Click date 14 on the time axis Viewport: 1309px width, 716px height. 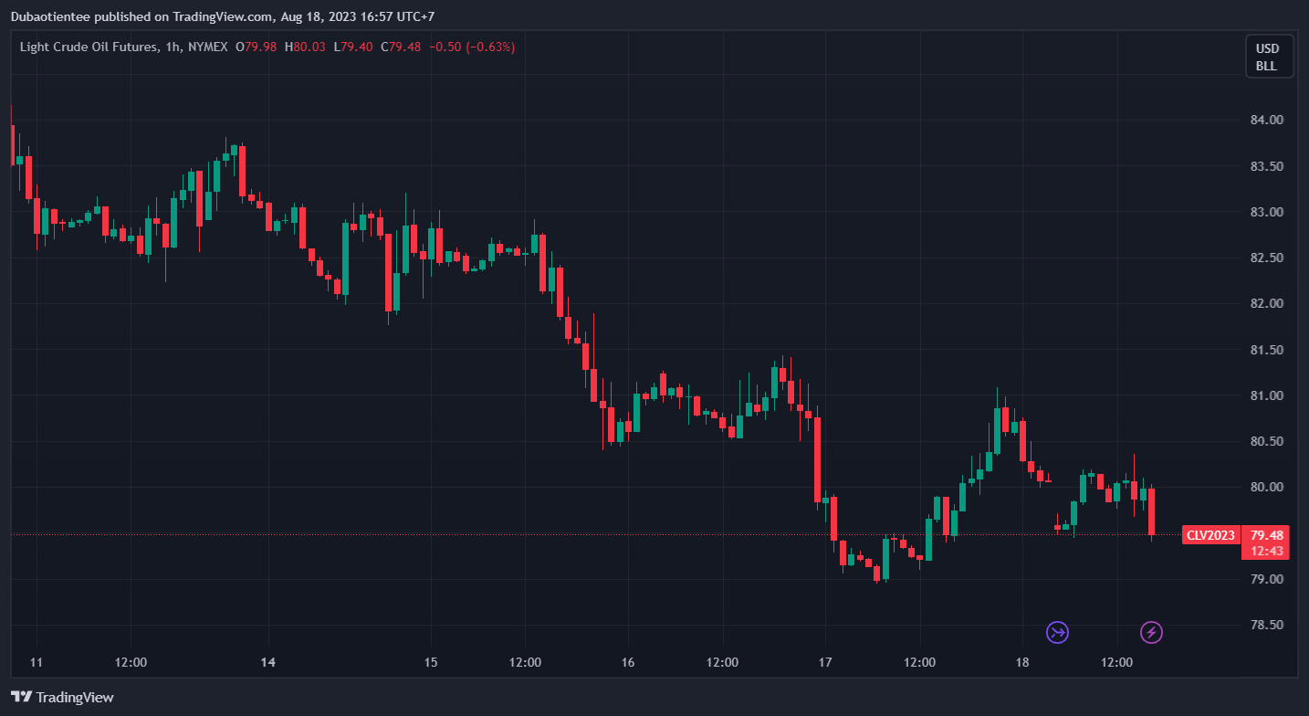[268, 662]
